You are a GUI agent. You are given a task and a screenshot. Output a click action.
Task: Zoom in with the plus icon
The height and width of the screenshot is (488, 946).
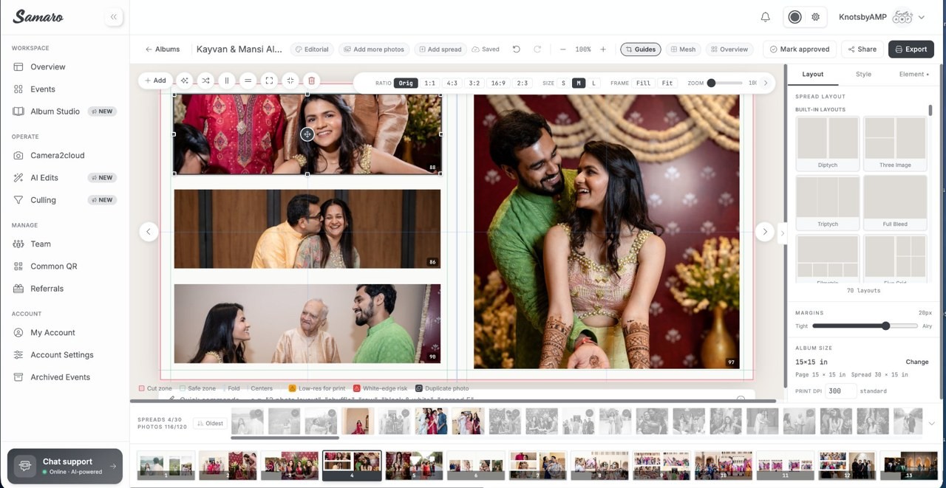pyautogui.click(x=603, y=49)
